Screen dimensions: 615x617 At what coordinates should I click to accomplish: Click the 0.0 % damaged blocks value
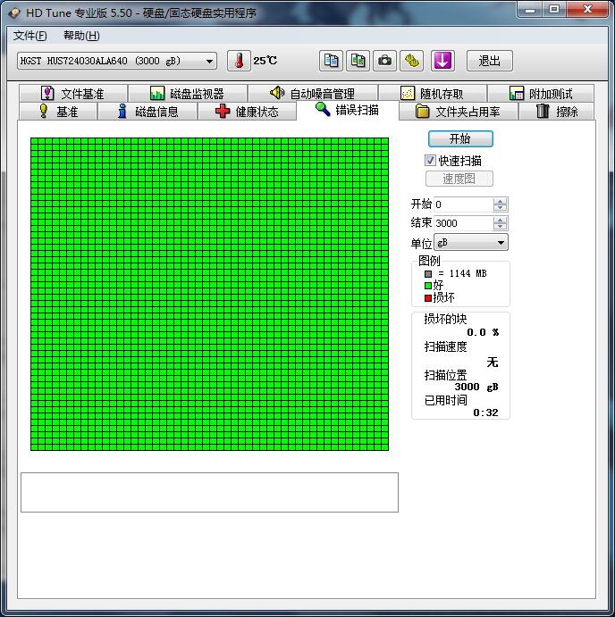coord(483,332)
